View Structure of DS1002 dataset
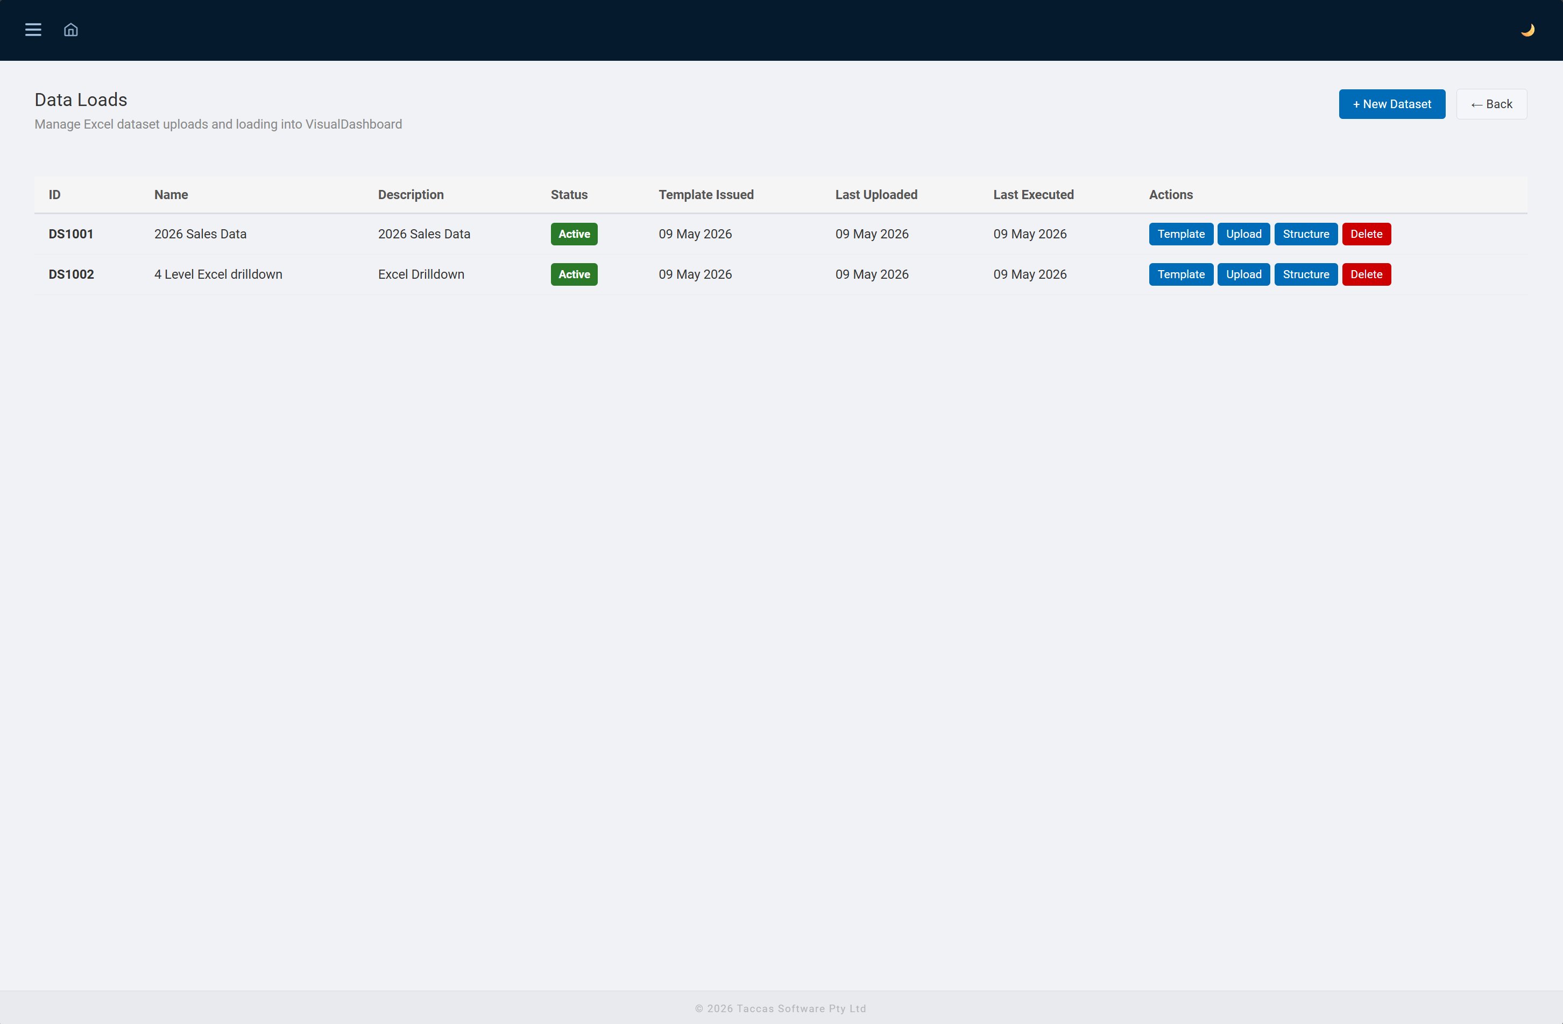This screenshot has height=1024, width=1563. point(1306,274)
